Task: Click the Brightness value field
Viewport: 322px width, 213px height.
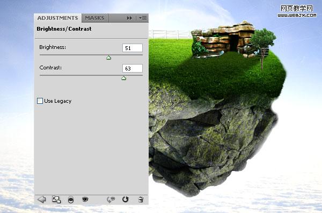Action: coord(132,48)
